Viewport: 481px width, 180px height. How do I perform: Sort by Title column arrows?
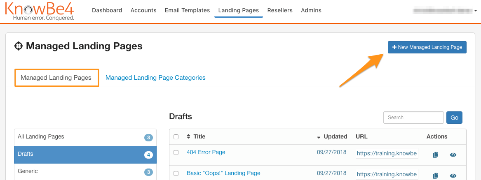coord(188,136)
